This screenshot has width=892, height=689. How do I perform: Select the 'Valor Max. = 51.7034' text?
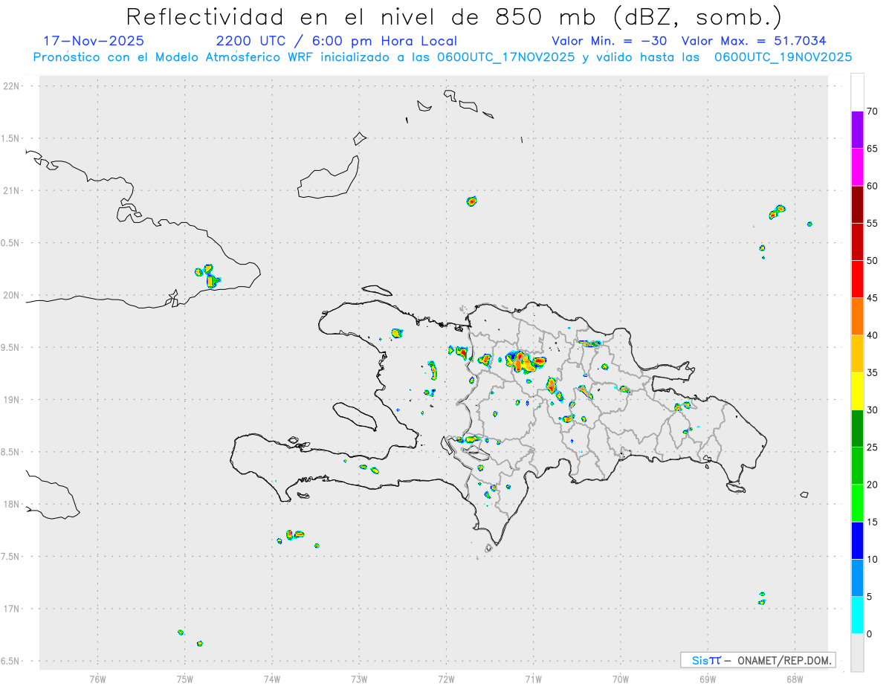coord(754,41)
